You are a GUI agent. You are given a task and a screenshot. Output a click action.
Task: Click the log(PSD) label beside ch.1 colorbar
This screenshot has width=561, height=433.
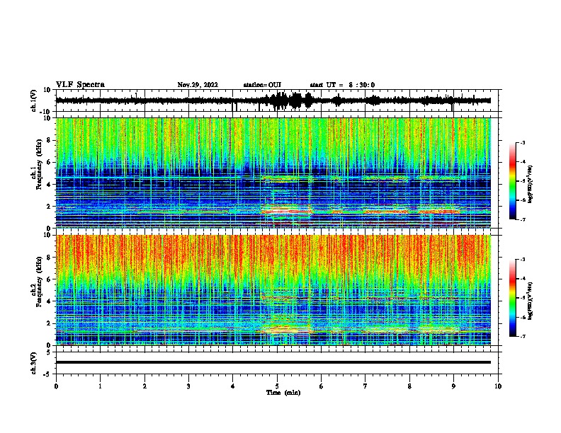(530, 184)
